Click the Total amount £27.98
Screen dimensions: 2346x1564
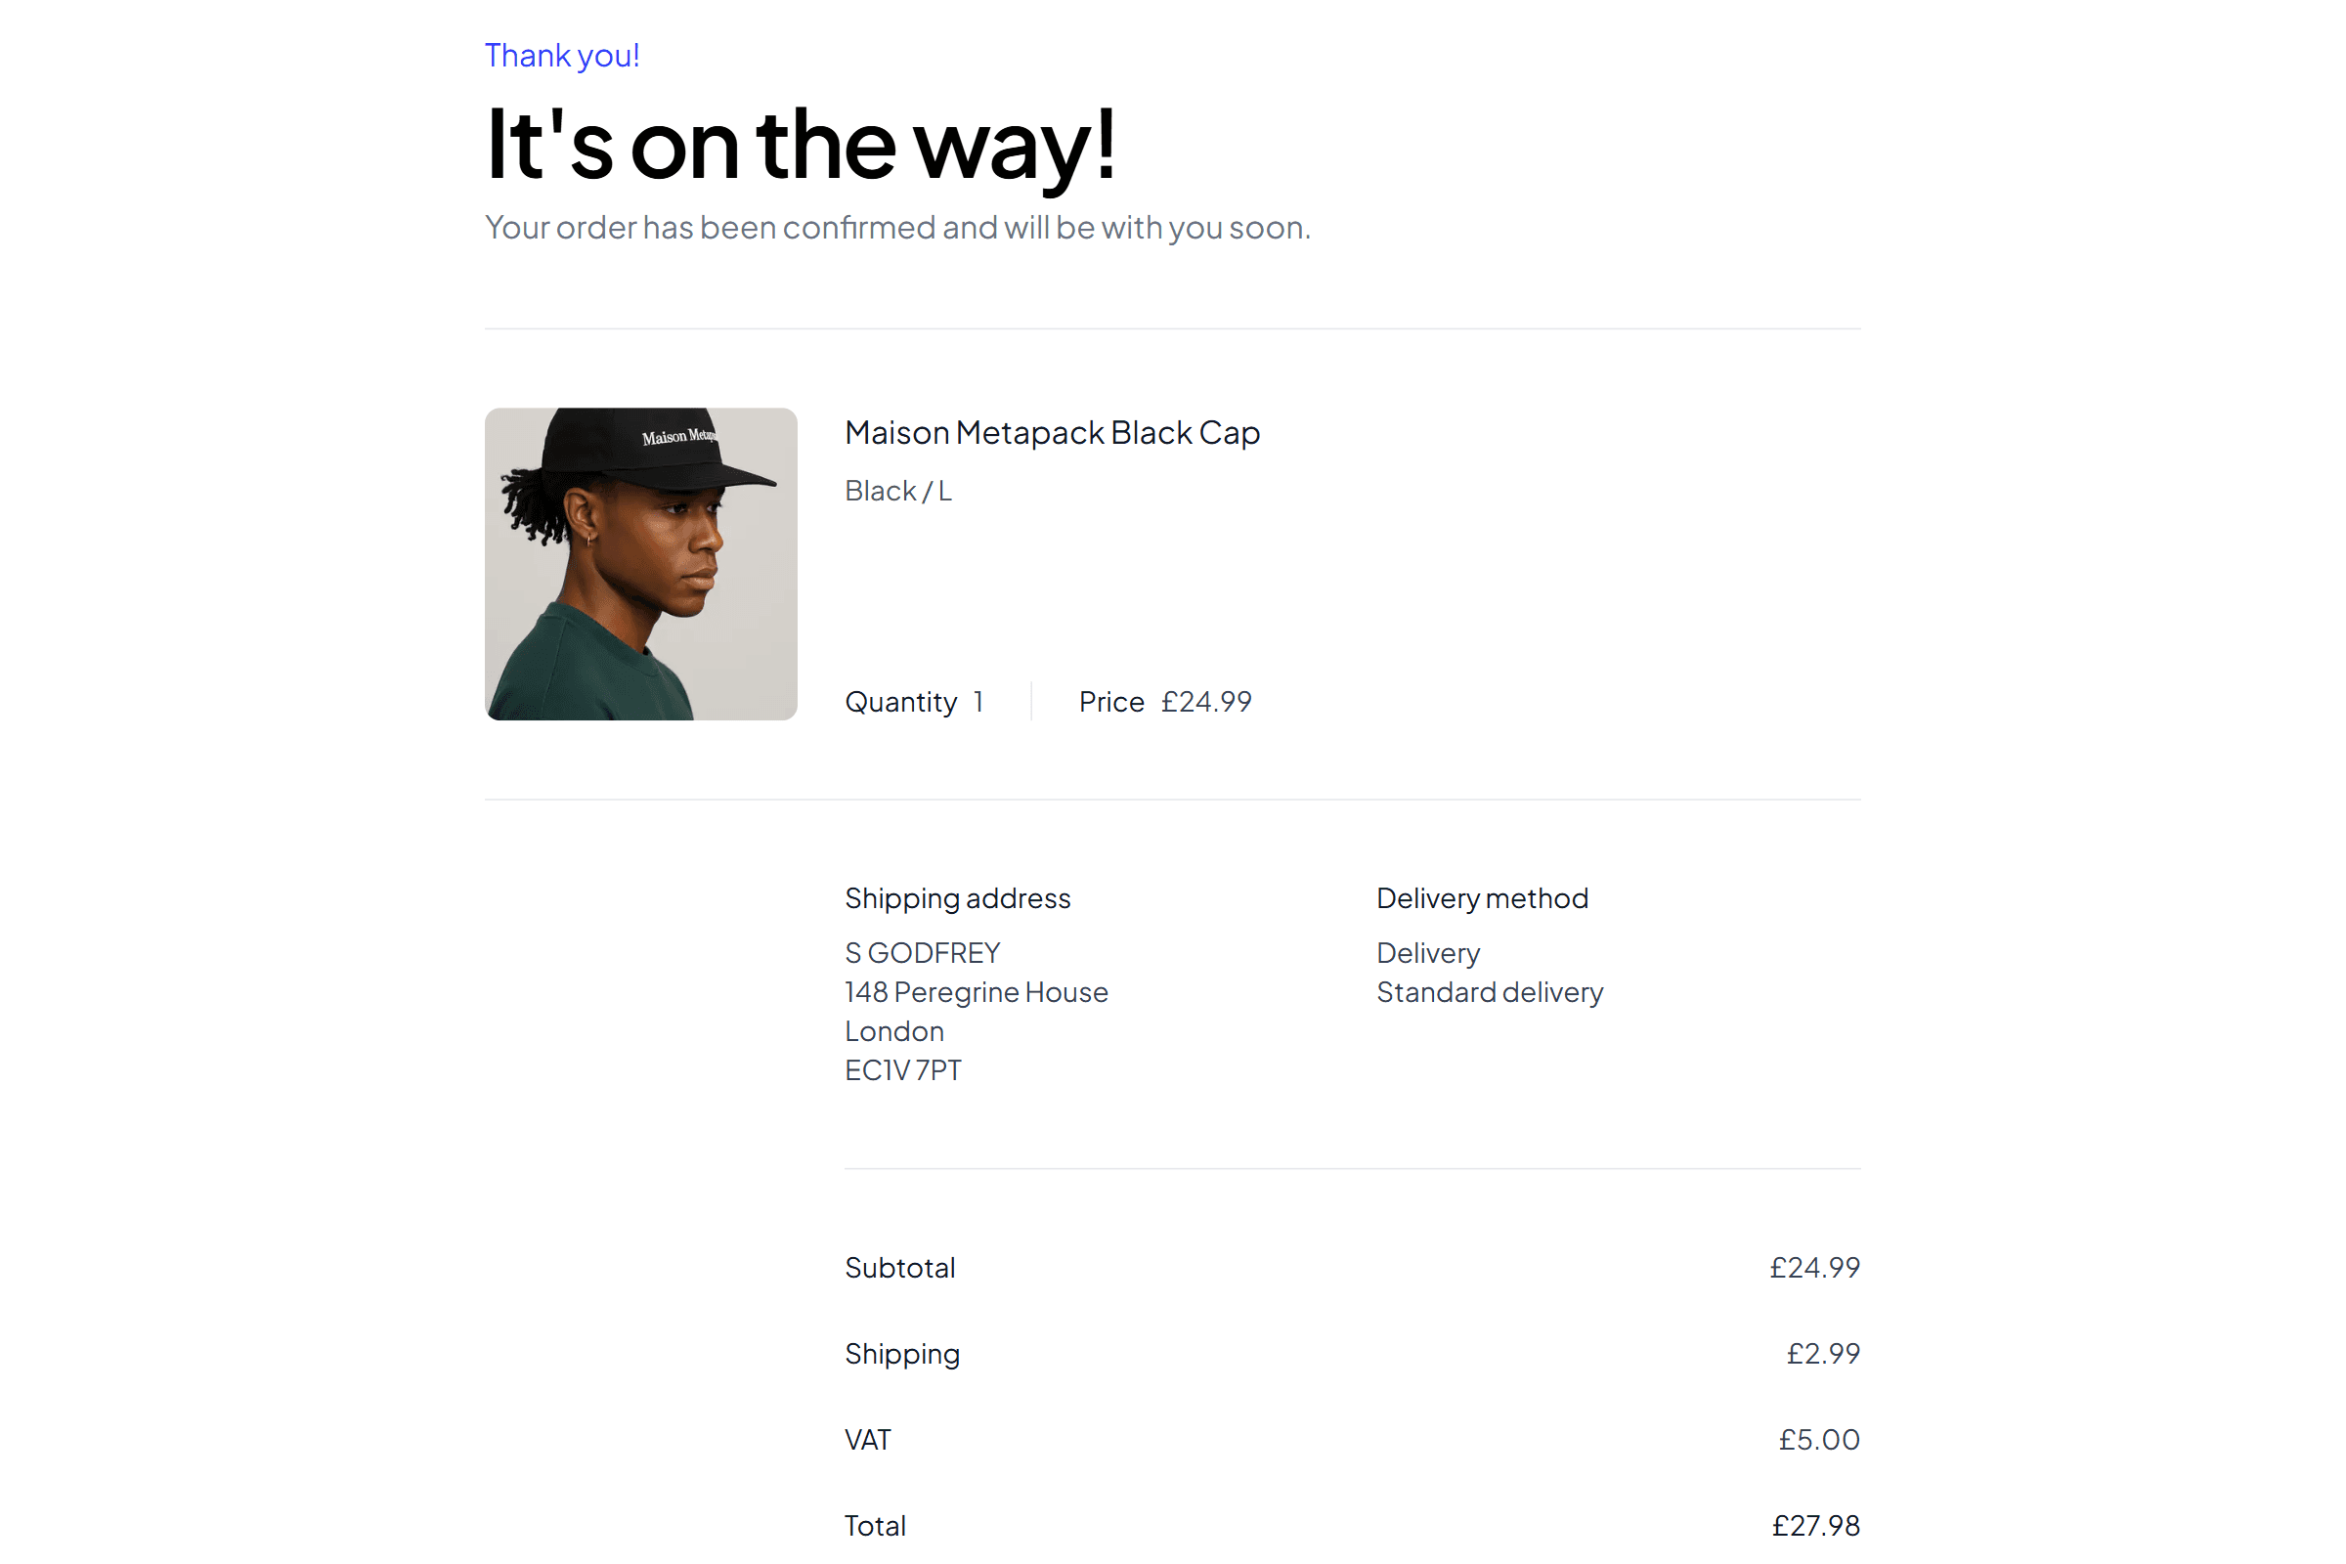pyautogui.click(x=1814, y=1525)
